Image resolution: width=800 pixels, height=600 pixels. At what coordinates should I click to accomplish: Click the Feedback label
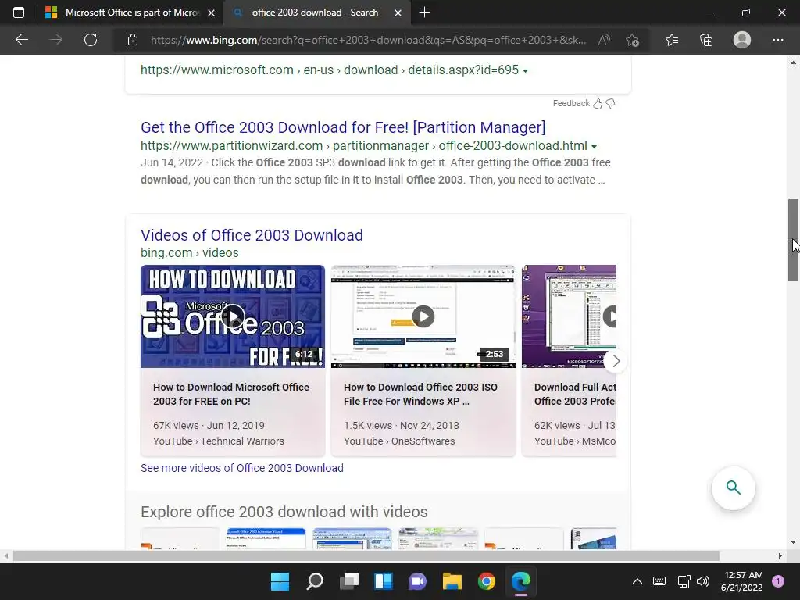(571, 104)
